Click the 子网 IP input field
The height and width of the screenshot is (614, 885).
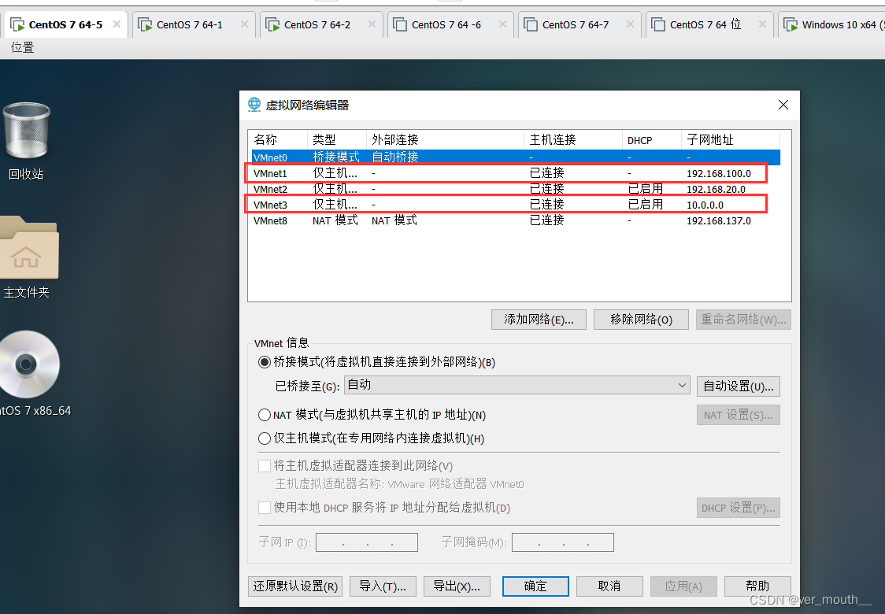click(367, 543)
